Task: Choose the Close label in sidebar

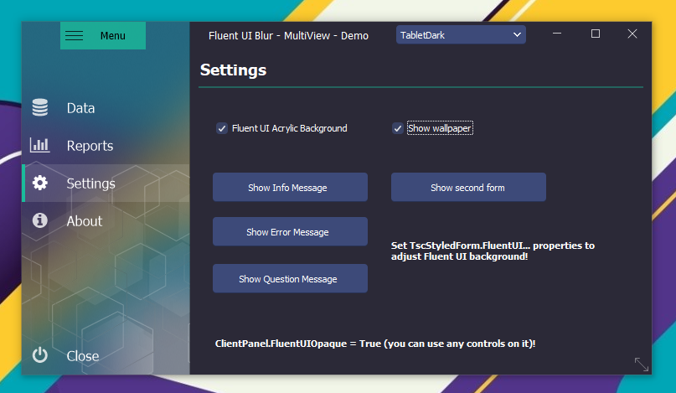Action: [83, 356]
